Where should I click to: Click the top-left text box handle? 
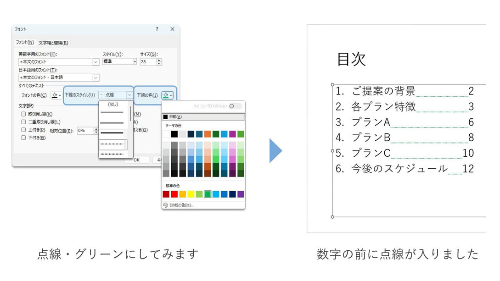click(332, 85)
